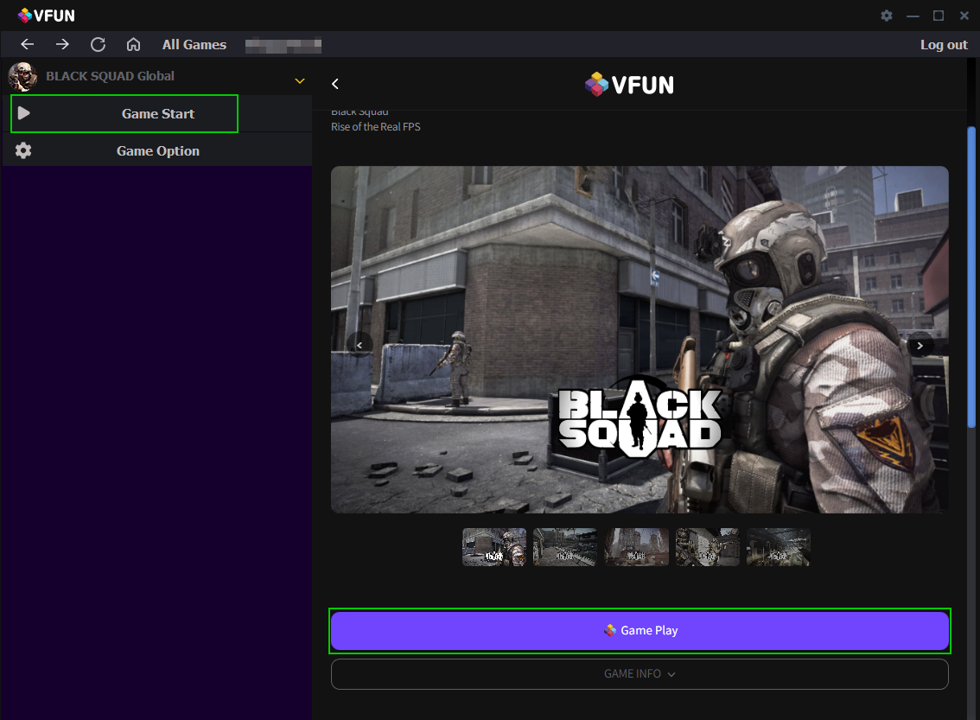Click the main Black Squad banner image

point(640,340)
